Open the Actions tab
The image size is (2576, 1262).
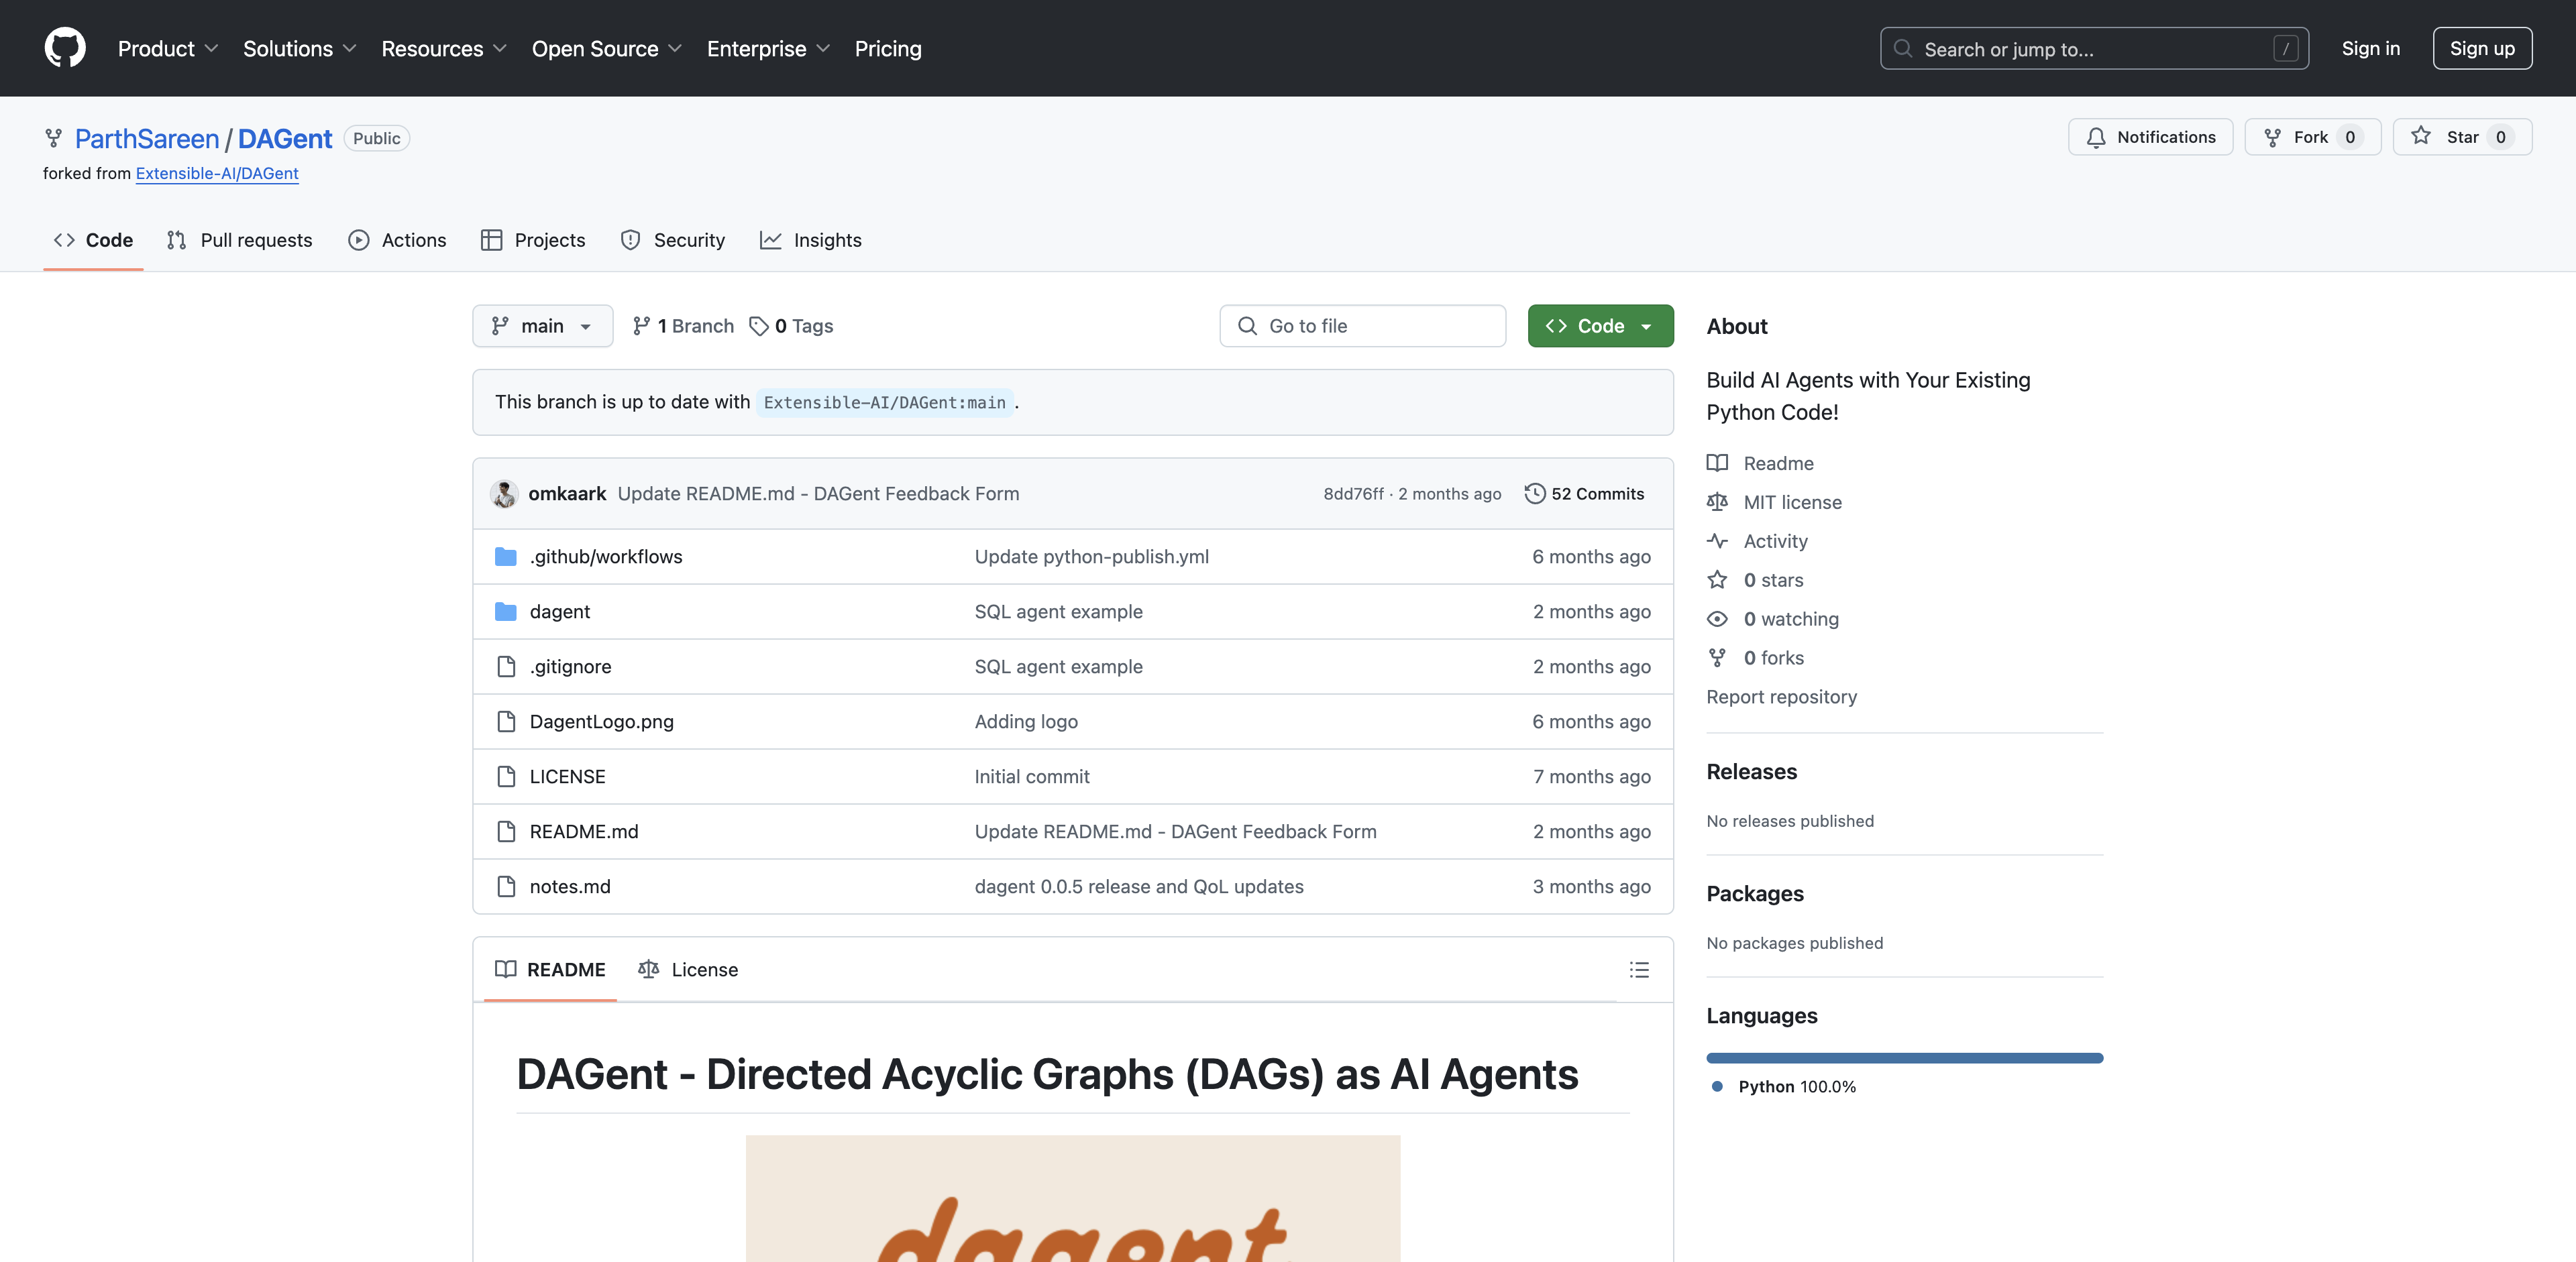coord(398,240)
